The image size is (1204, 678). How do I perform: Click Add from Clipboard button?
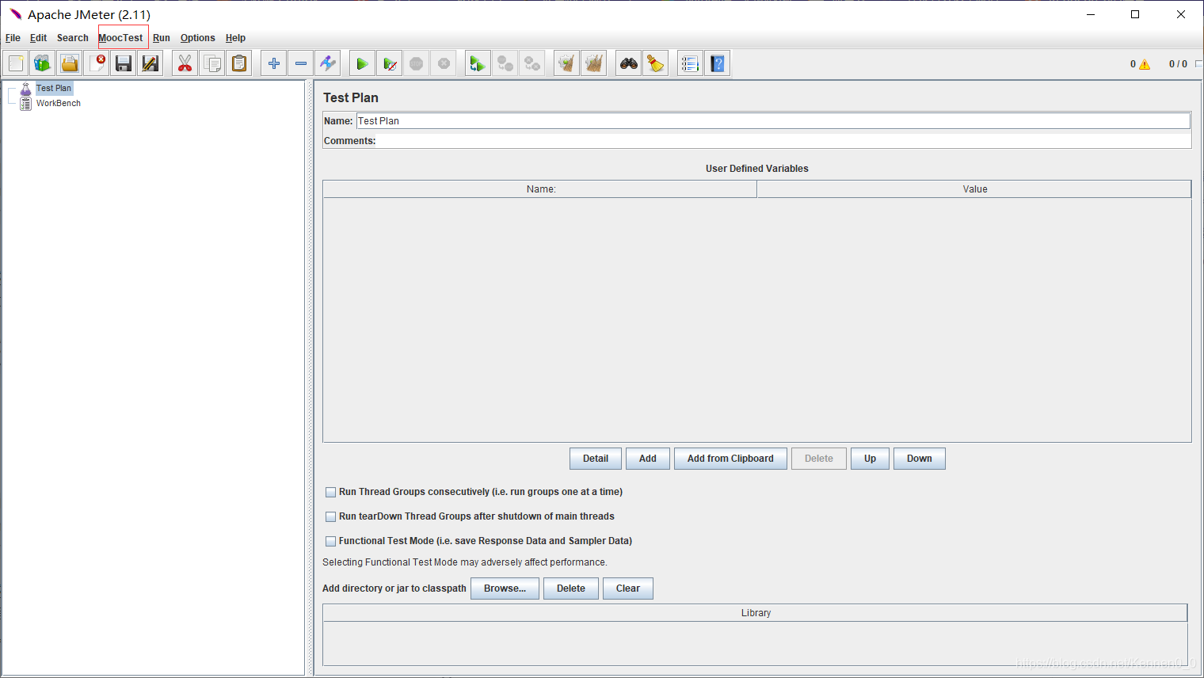pyautogui.click(x=730, y=459)
